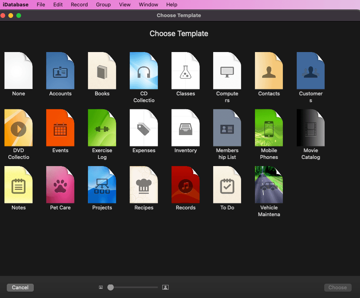
Task: Pick the Projects template icon
Action: point(102,185)
